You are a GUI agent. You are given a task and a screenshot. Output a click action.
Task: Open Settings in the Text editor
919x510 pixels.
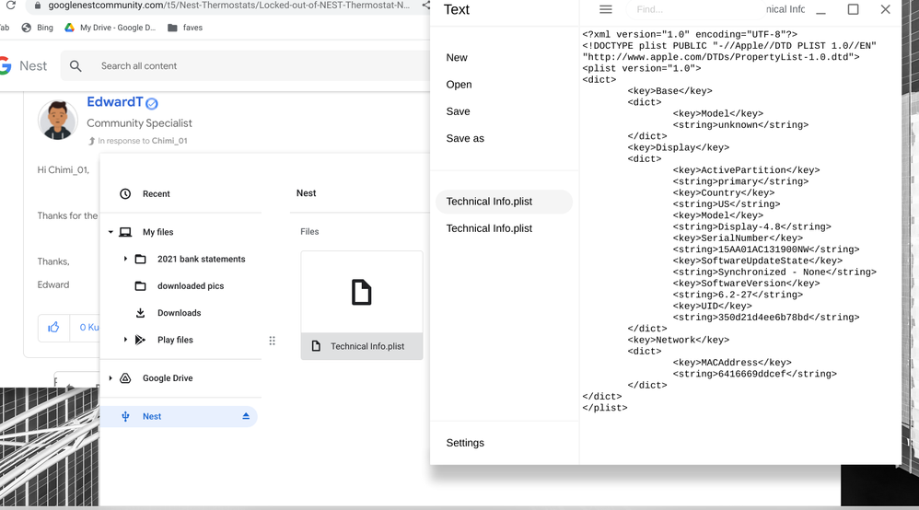click(465, 443)
